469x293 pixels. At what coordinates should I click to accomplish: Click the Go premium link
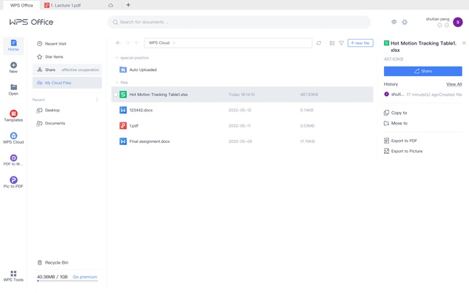[85, 277]
